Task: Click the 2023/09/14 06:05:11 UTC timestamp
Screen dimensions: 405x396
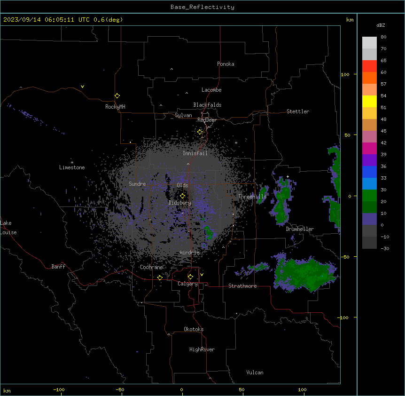Action: click(x=63, y=20)
